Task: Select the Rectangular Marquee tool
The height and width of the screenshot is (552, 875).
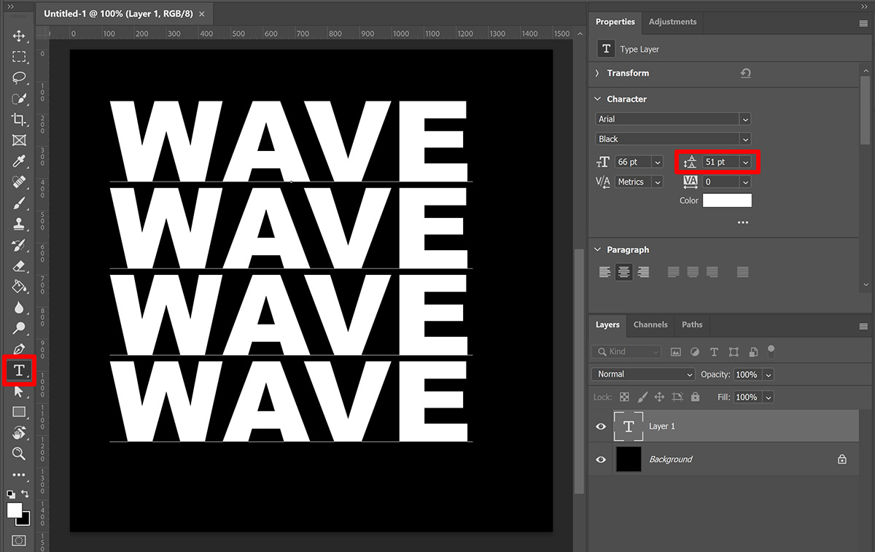Action: (x=18, y=56)
